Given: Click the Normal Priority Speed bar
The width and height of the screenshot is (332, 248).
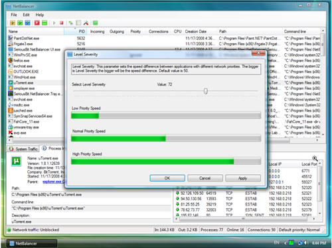Looking at the screenshot, I should pos(166,138).
